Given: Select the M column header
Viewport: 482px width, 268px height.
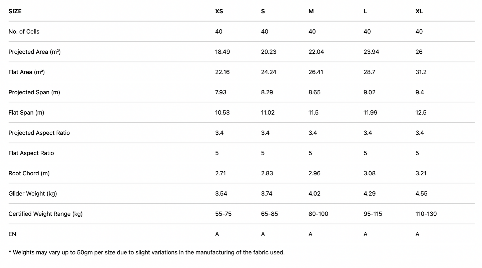Looking at the screenshot, I should tap(311, 11).
